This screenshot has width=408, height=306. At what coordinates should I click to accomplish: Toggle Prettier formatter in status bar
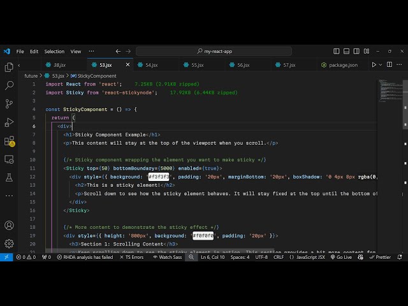(380, 257)
